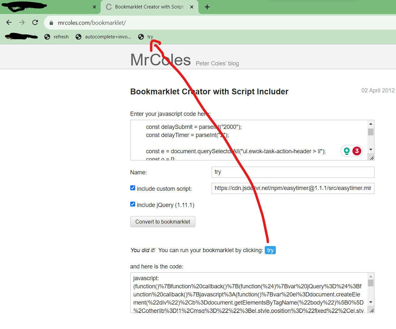The width and height of the screenshot is (396, 329).
Task: Click the MrColes blog title link
Action: click(x=160, y=60)
